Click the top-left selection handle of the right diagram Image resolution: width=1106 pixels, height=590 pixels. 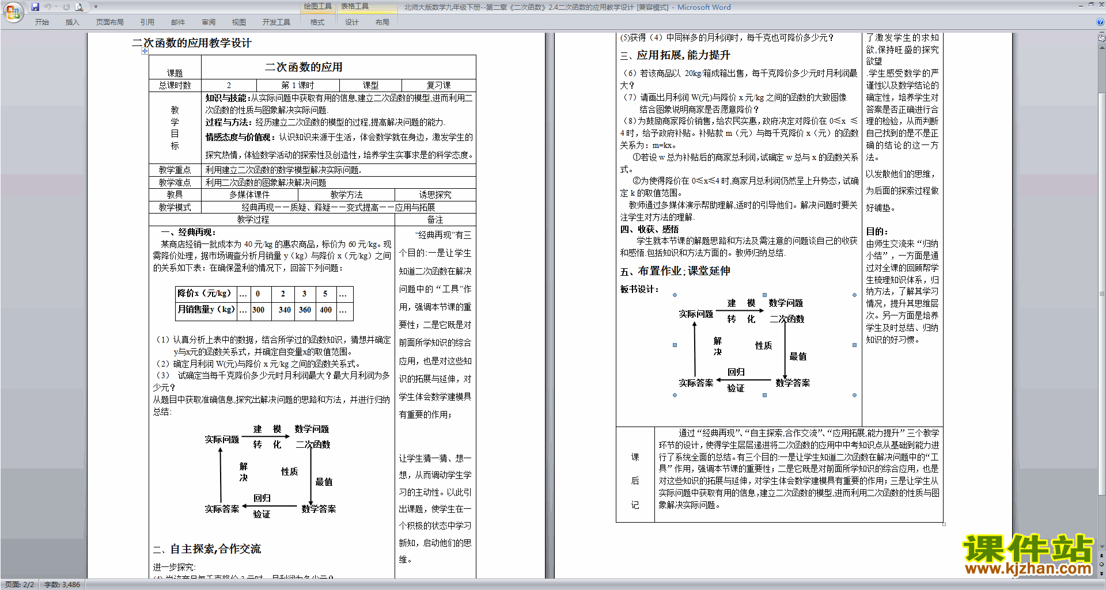[x=675, y=295]
